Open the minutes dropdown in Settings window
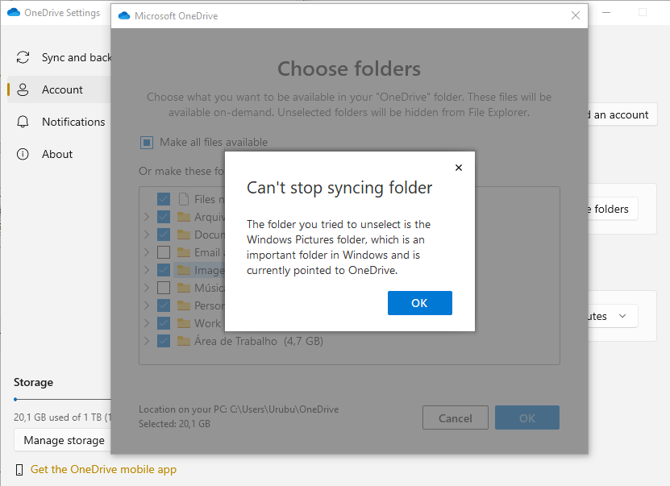Screen dimensions: 670x486 (613, 316)
